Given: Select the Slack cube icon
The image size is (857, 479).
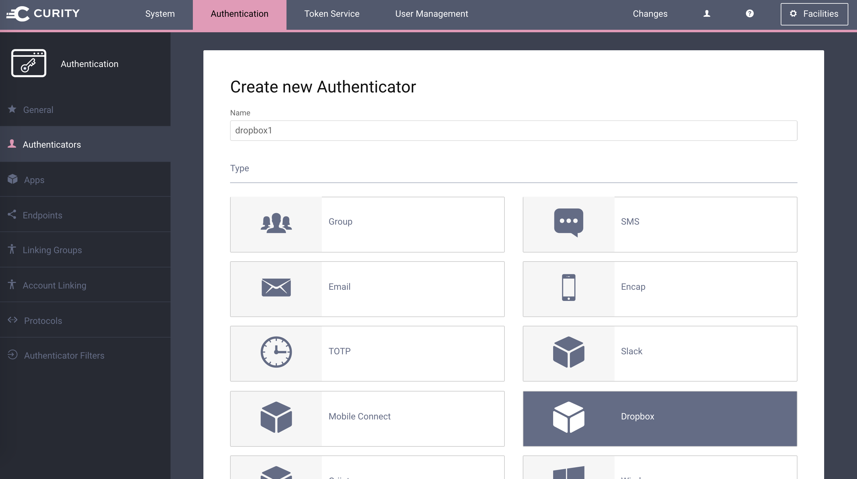Looking at the screenshot, I should click(x=569, y=352).
